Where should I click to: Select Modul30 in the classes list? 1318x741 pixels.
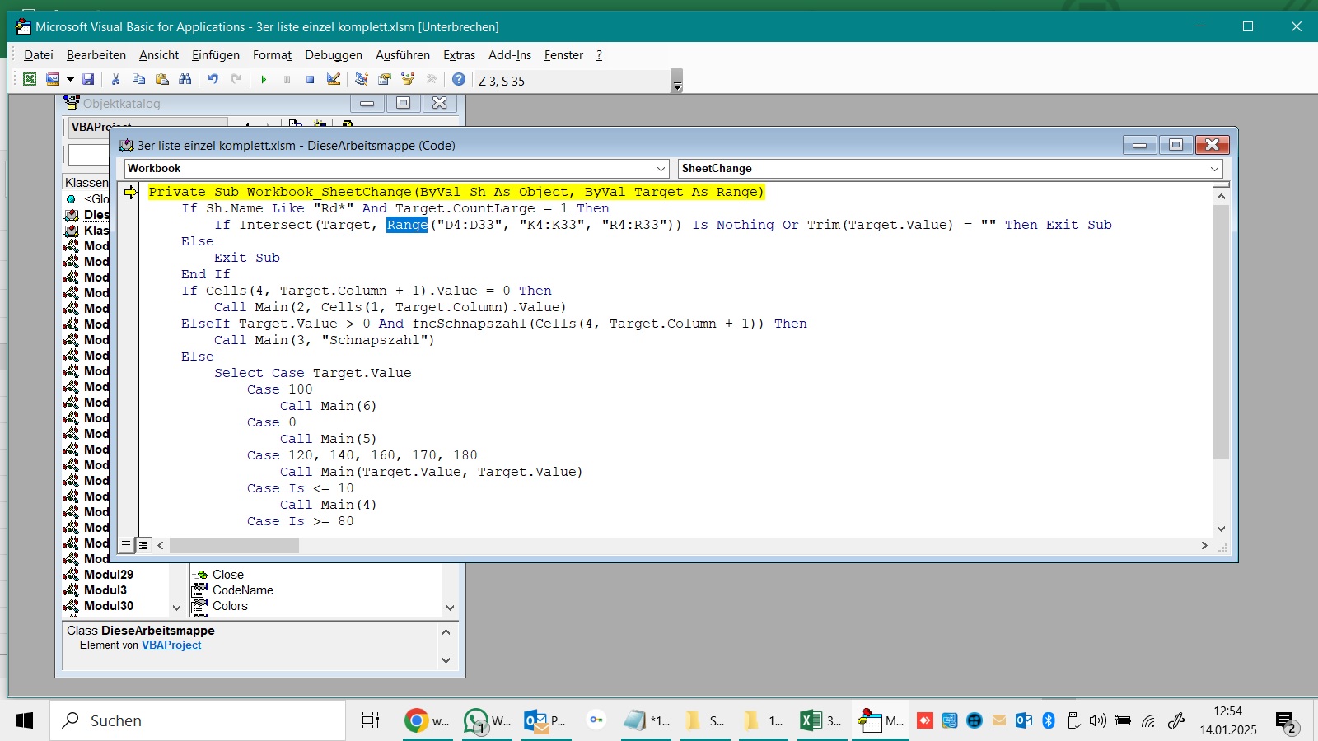(108, 606)
